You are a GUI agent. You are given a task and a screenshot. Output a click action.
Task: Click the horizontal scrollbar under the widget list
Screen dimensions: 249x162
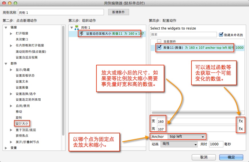click(195, 112)
